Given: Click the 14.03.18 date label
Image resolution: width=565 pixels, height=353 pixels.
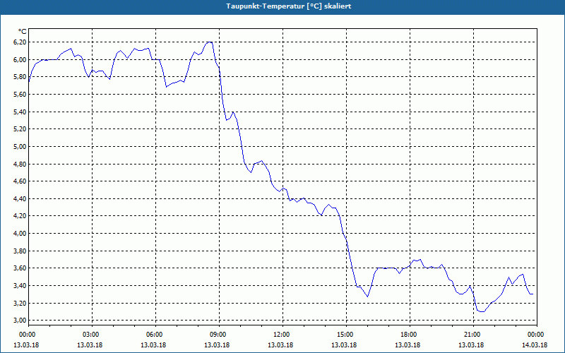Looking at the screenshot, I should tap(535, 345).
